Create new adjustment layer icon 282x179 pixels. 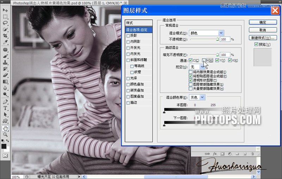tap(230, 154)
